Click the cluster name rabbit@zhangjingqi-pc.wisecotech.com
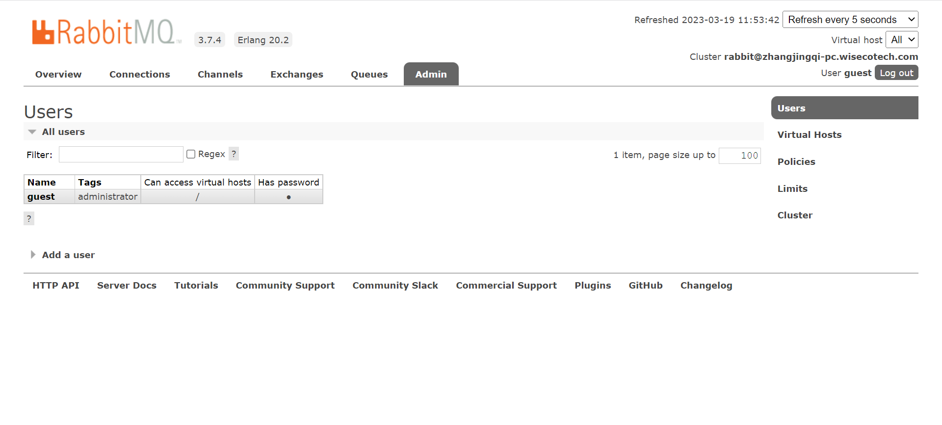The image size is (942, 425). pos(821,56)
